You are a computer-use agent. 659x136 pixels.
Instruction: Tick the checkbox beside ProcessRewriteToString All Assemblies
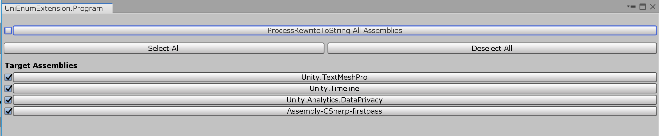[8, 31]
